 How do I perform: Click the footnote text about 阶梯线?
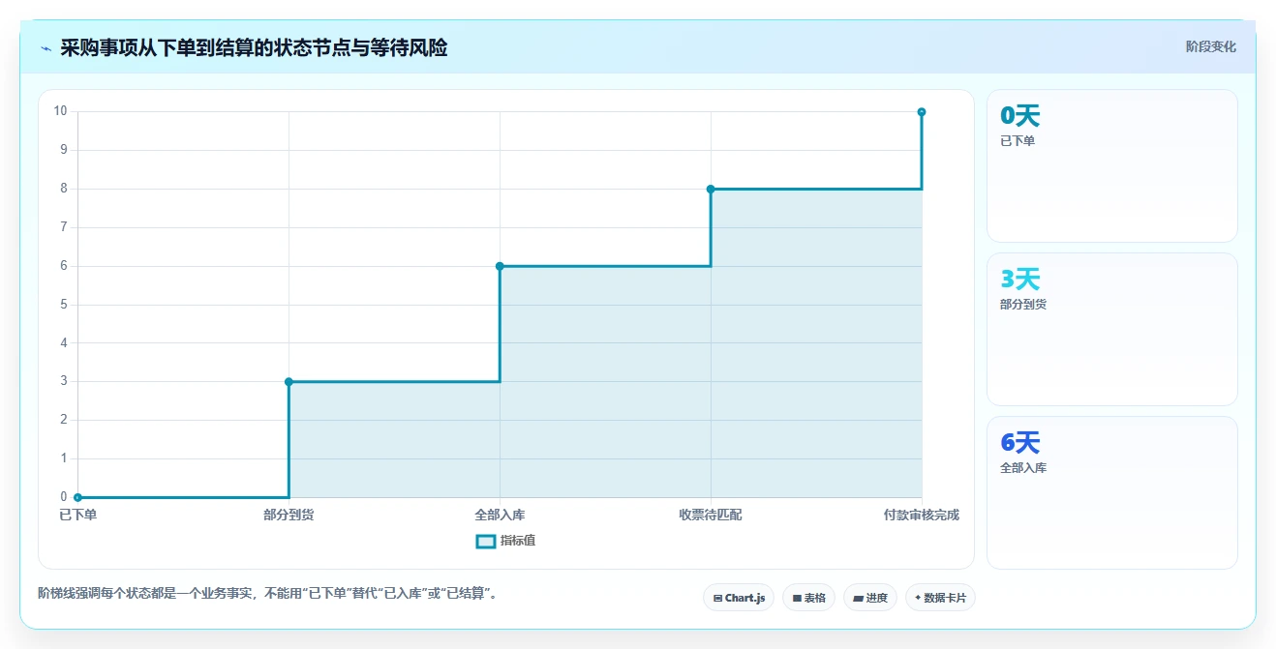pos(270,593)
